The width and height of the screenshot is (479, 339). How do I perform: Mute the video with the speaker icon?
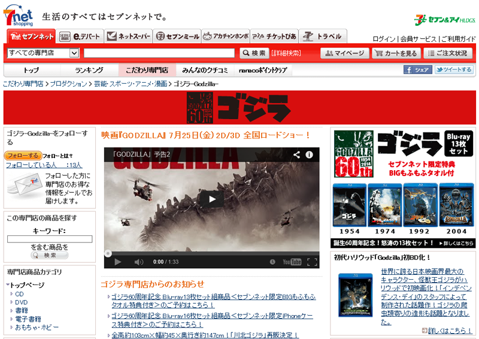tap(139, 262)
